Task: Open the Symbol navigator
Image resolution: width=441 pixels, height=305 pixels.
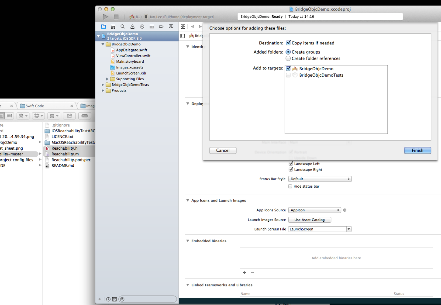Action: [113, 27]
